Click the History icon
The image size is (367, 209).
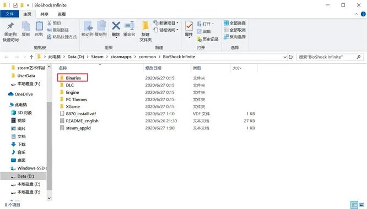199,39
